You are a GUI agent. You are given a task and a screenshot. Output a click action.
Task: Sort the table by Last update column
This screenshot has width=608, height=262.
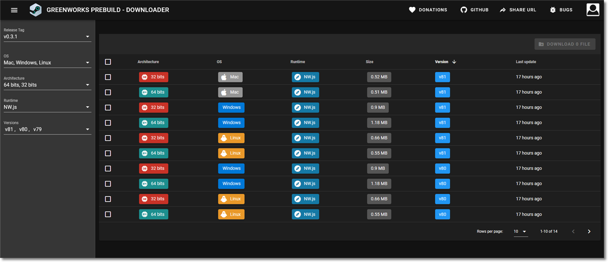pyautogui.click(x=526, y=62)
